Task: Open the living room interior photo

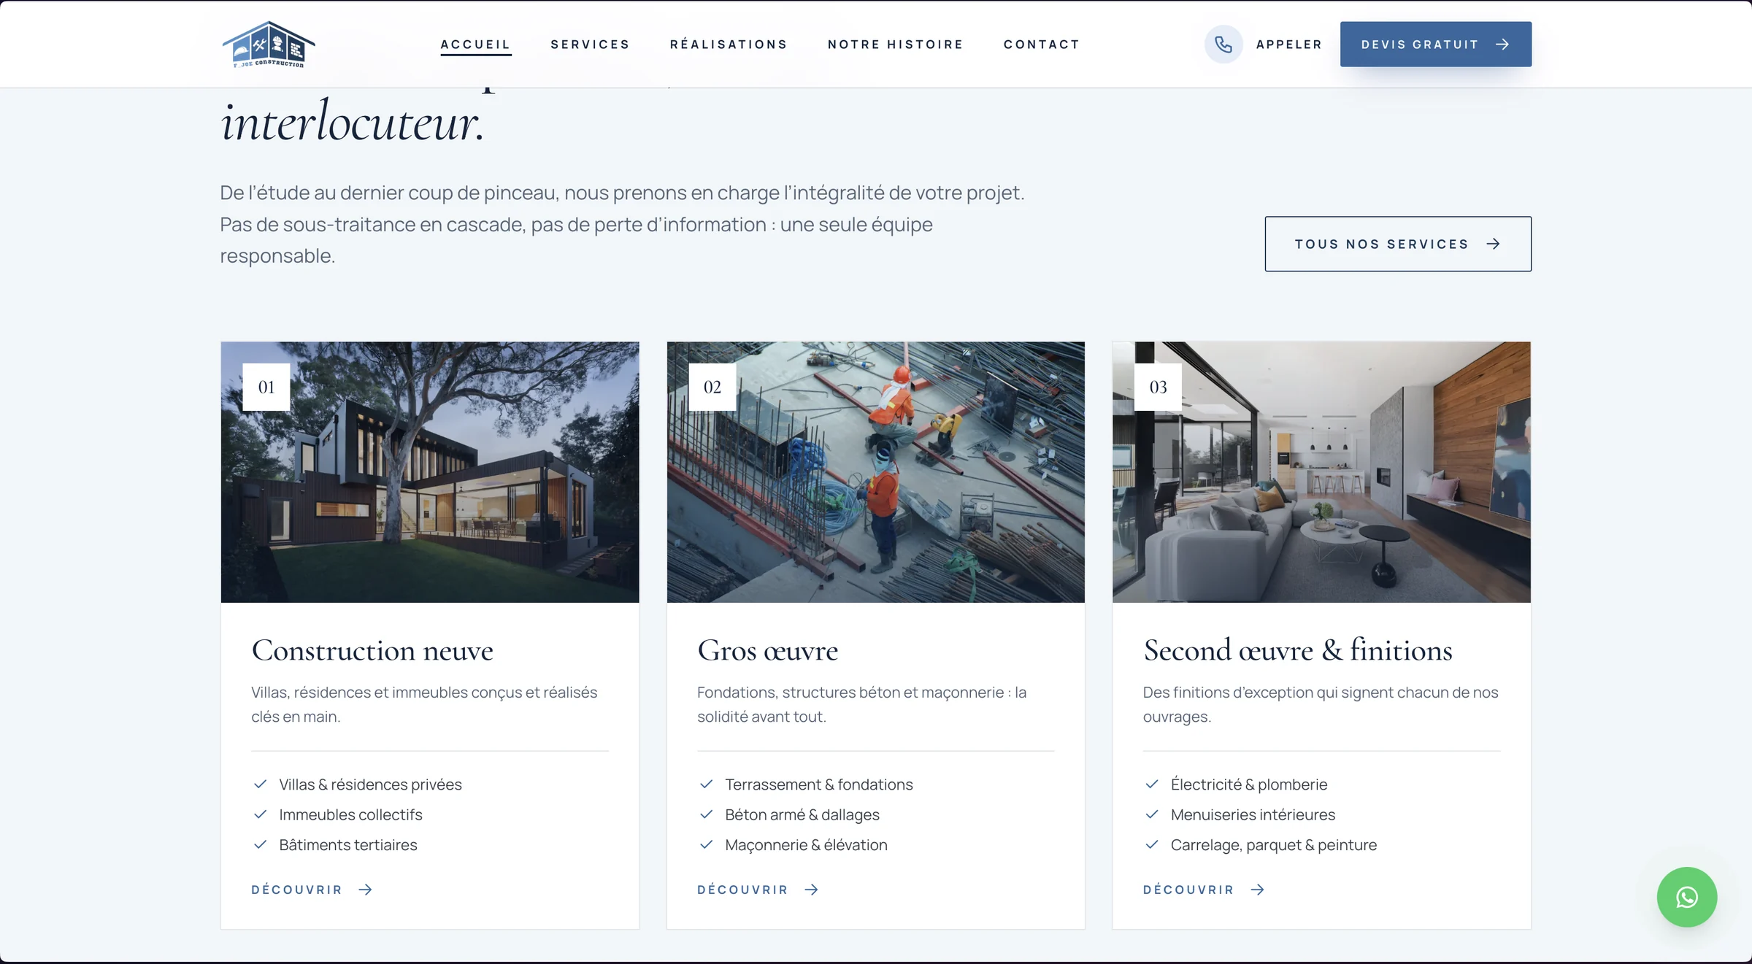Action: point(1321,472)
